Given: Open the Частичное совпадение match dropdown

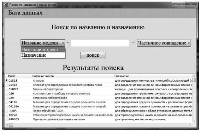Looking at the screenshot, I should tap(164, 43).
